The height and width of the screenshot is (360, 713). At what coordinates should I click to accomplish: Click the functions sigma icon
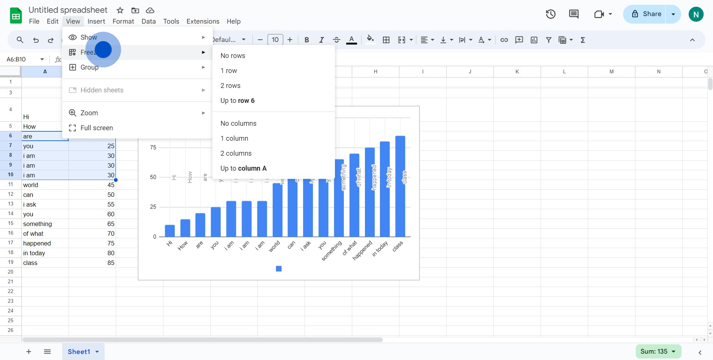point(583,40)
